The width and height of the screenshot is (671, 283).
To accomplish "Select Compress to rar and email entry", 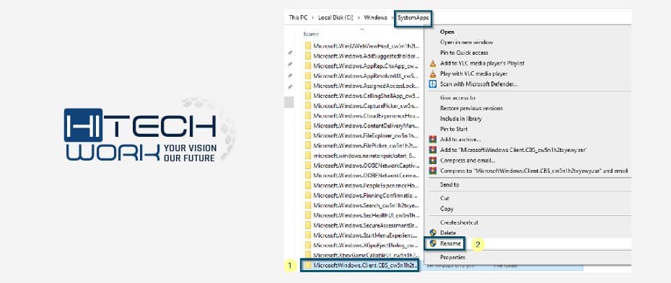I will pyautogui.click(x=534, y=171).
